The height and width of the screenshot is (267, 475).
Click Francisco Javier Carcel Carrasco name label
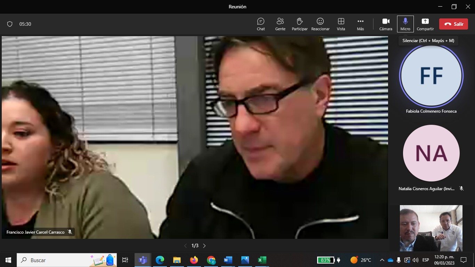[x=35, y=232]
